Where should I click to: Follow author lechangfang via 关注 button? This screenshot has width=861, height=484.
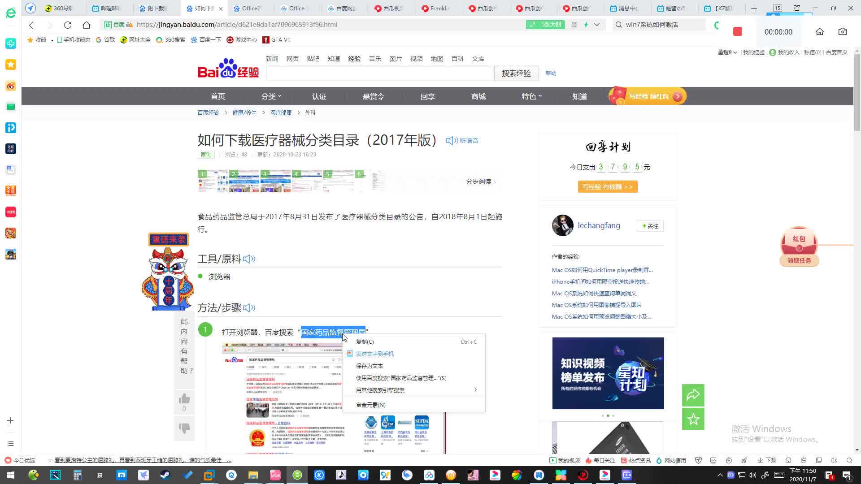[650, 225]
